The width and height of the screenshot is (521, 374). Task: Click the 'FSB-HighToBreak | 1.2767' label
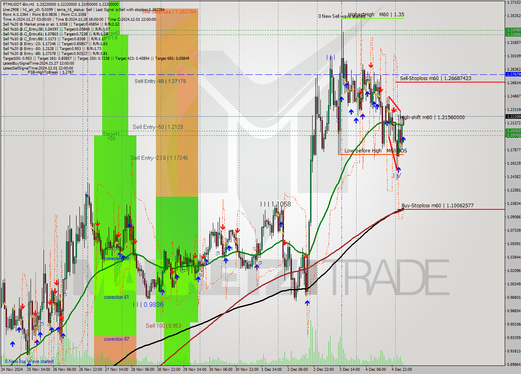[51, 72]
